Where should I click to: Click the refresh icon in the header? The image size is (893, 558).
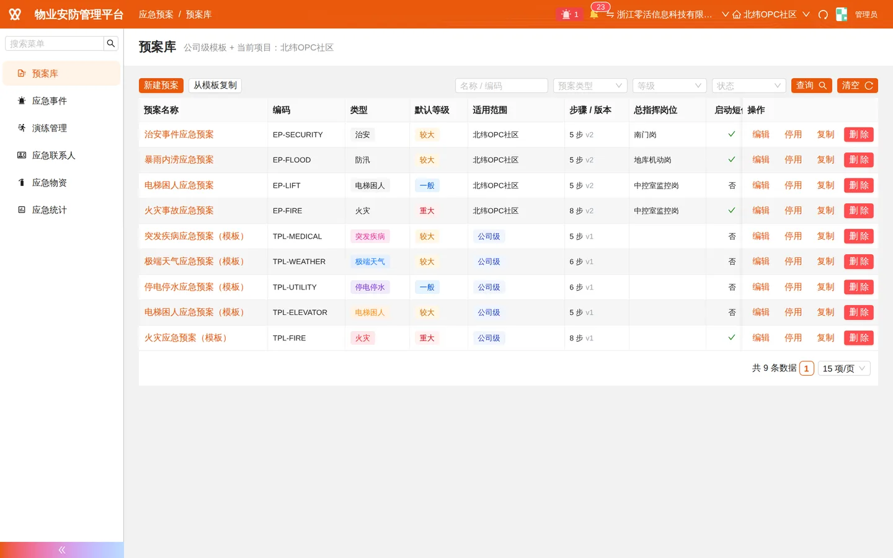pyautogui.click(x=823, y=14)
